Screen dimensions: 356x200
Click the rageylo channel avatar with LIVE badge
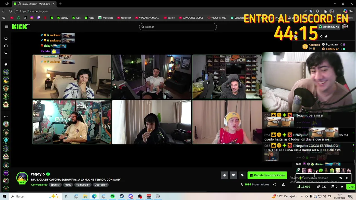coord(22,178)
